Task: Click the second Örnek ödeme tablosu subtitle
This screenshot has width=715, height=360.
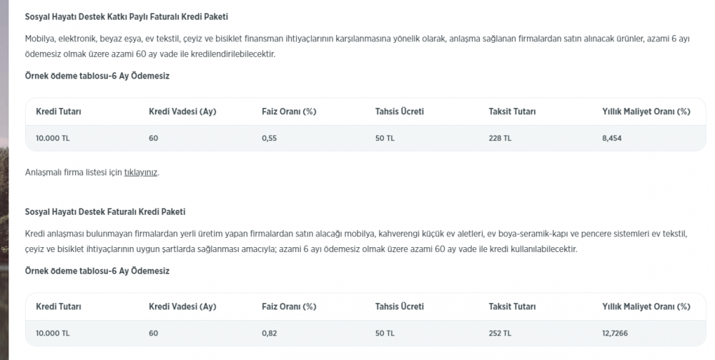Action: point(97,271)
